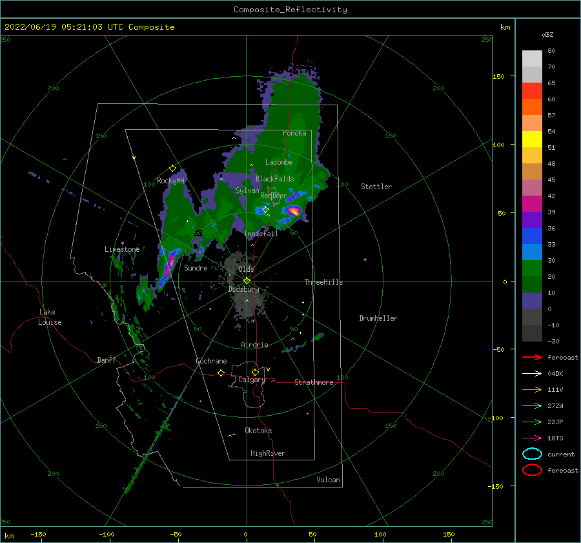The image size is (581, 543).
Task: Click the bright yellow swatch in dBZ legend
Action: pos(532,139)
